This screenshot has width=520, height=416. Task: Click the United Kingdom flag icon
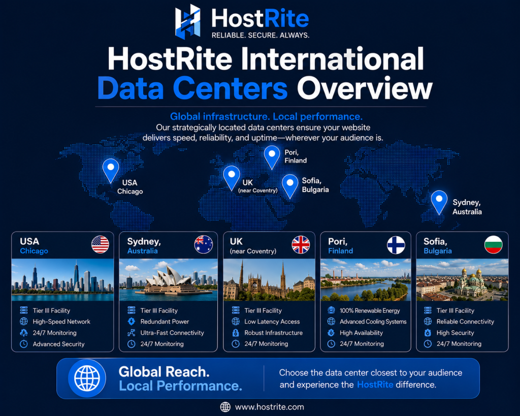coord(301,245)
